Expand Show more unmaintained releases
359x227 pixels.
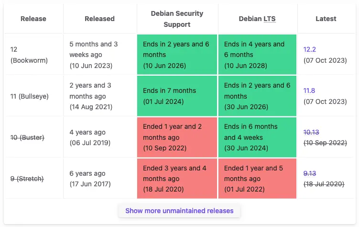tap(179, 211)
